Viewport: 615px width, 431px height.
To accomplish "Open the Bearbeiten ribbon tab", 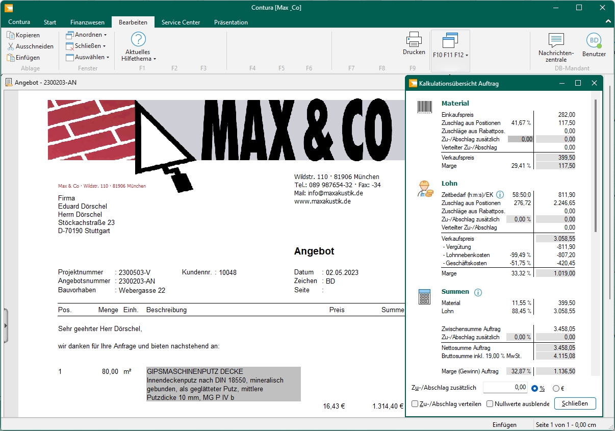I will click(x=133, y=22).
